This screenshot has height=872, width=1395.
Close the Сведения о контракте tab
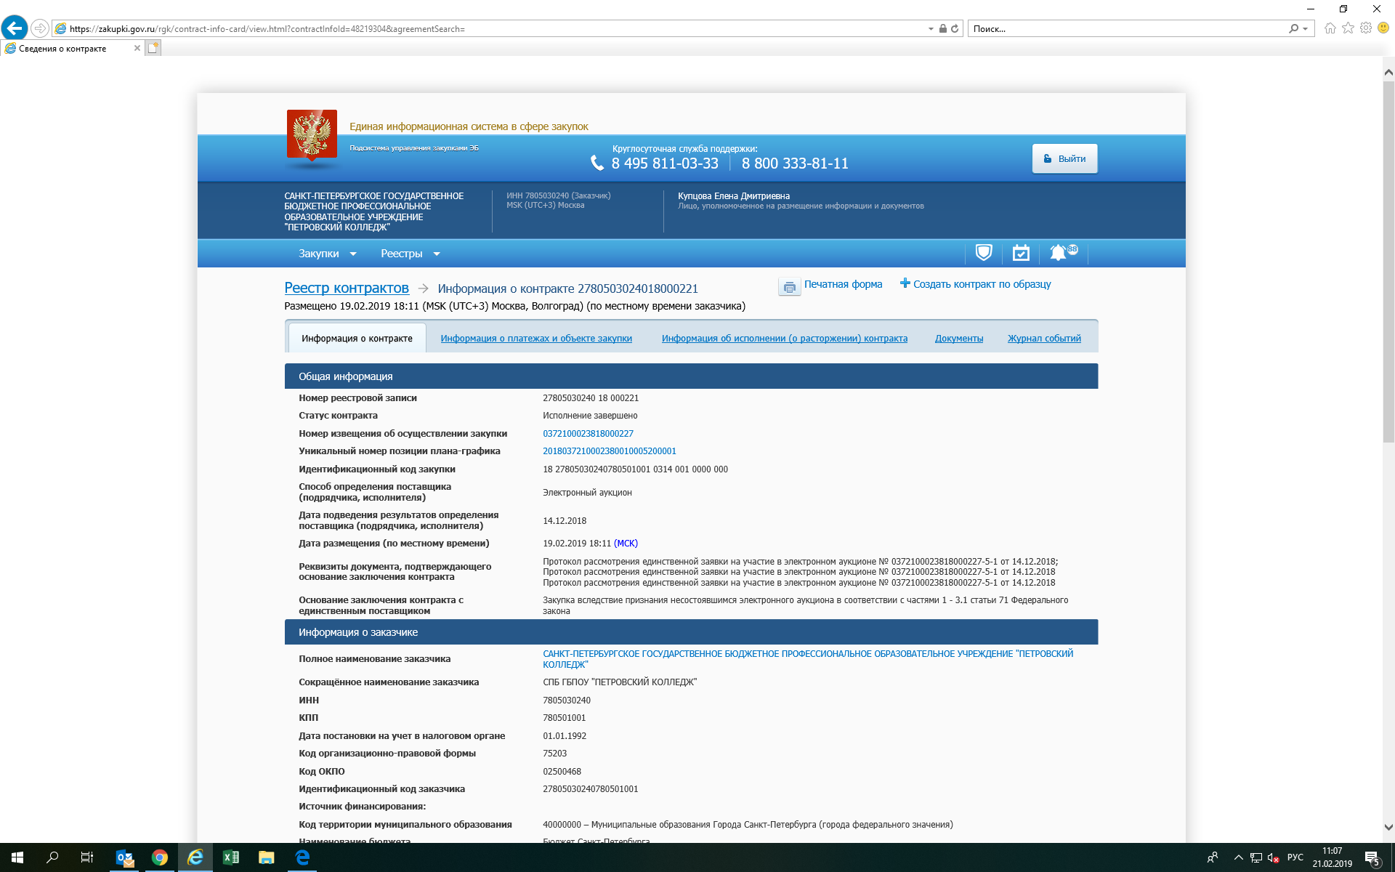coord(137,48)
